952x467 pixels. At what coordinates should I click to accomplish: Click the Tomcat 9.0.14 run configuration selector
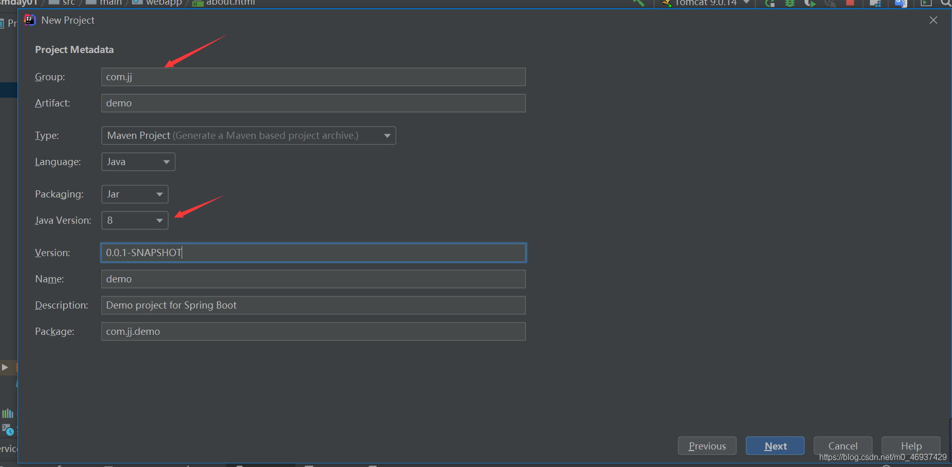click(x=706, y=3)
